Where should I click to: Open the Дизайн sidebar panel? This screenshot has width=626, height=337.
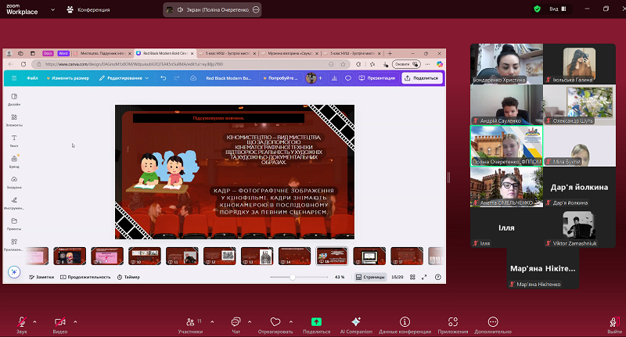(14, 99)
